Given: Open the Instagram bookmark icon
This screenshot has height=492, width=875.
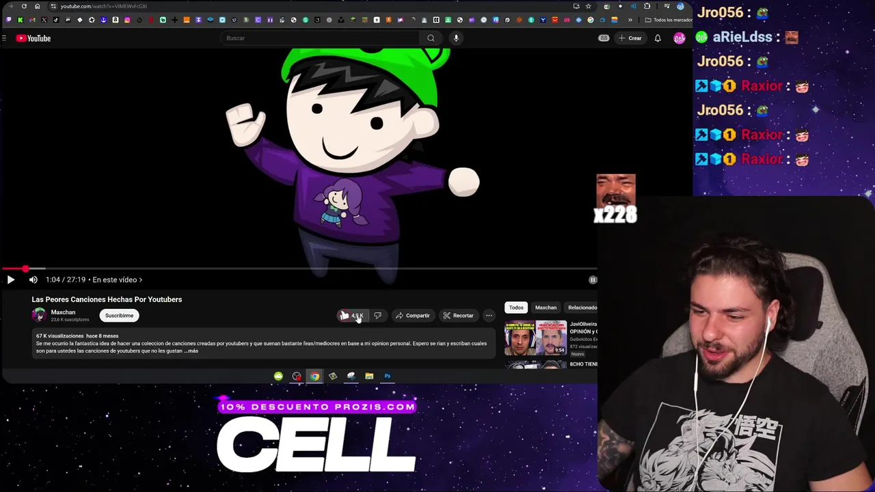Looking at the screenshot, I should [127, 20].
